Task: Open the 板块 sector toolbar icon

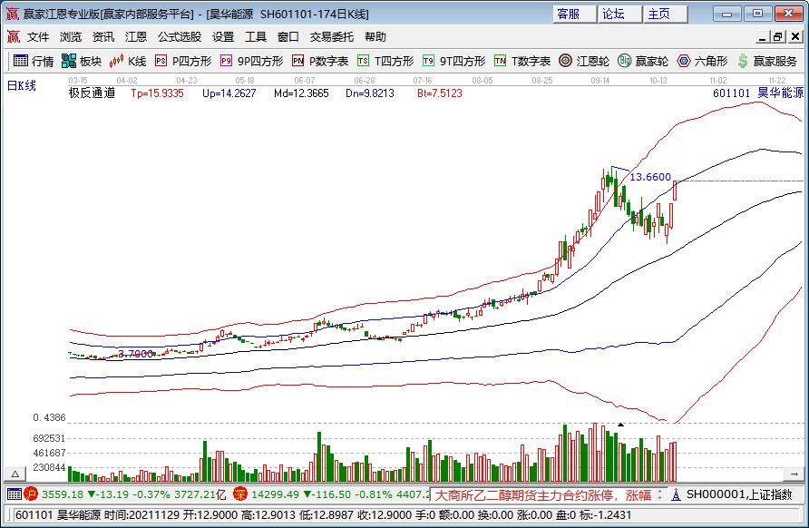Action: (x=82, y=61)
